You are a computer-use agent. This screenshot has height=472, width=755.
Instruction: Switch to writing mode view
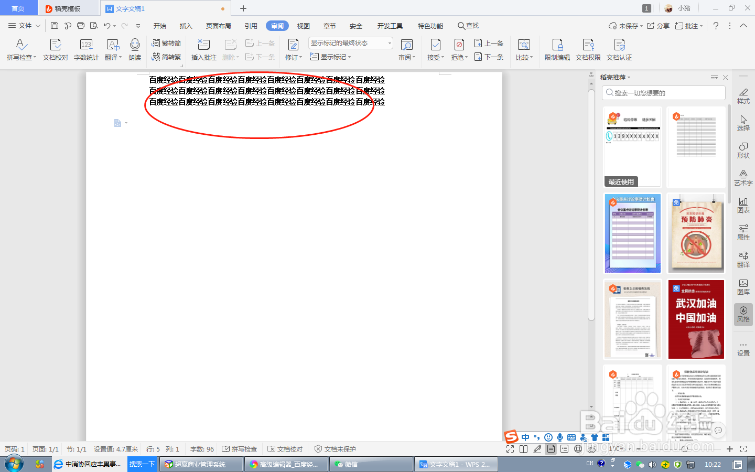(537, 449)
